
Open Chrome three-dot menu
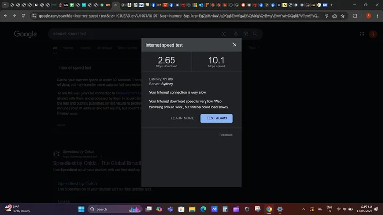(378, 16)
